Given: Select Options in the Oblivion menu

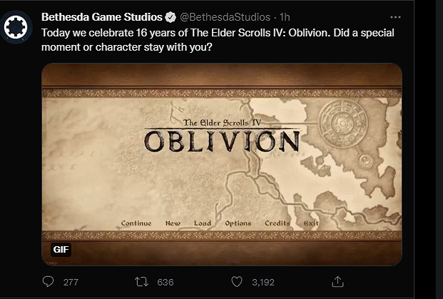Looking at the screenshot, I should 238,223.
